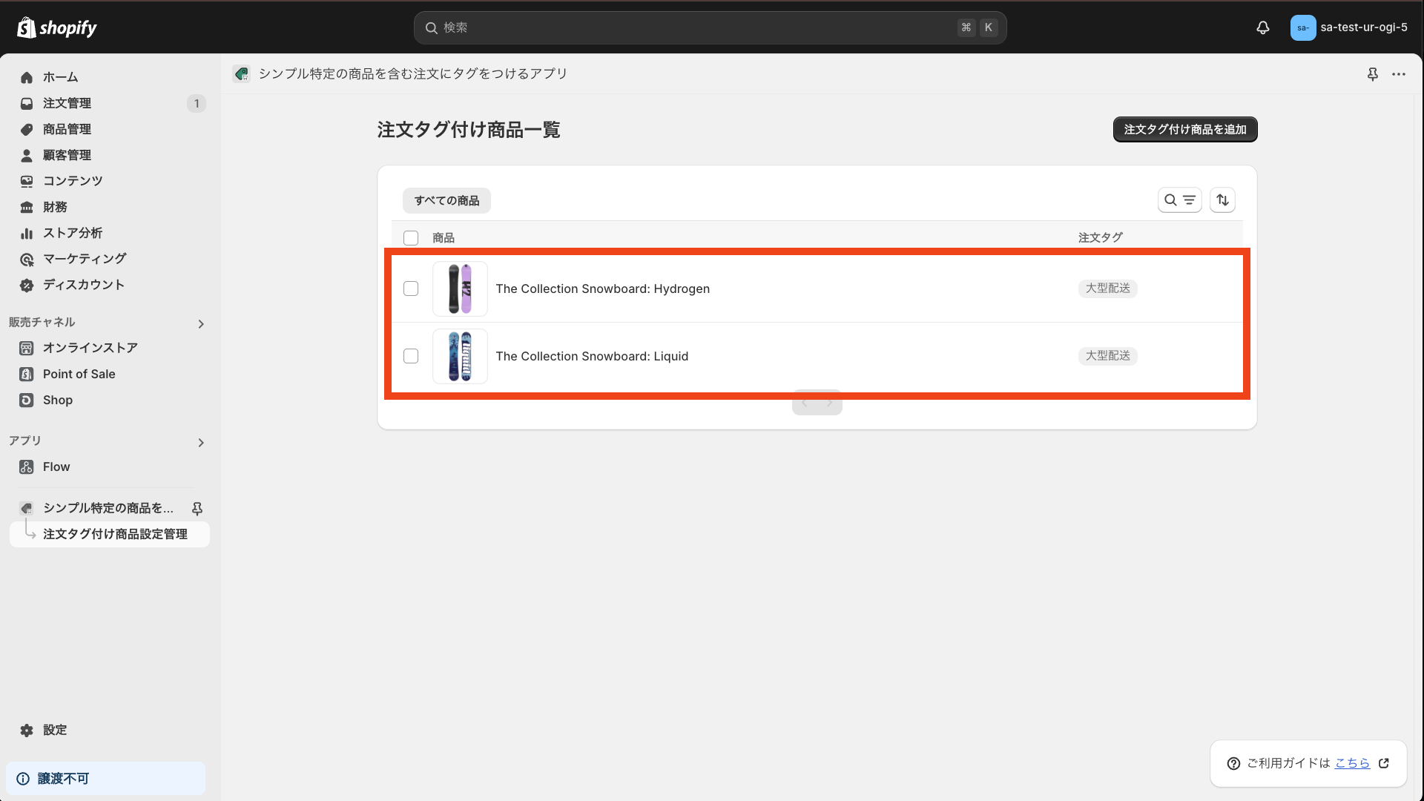Open external link icon beside guide
Screen dimensions: 1424x801
[x=1384, y=763]
